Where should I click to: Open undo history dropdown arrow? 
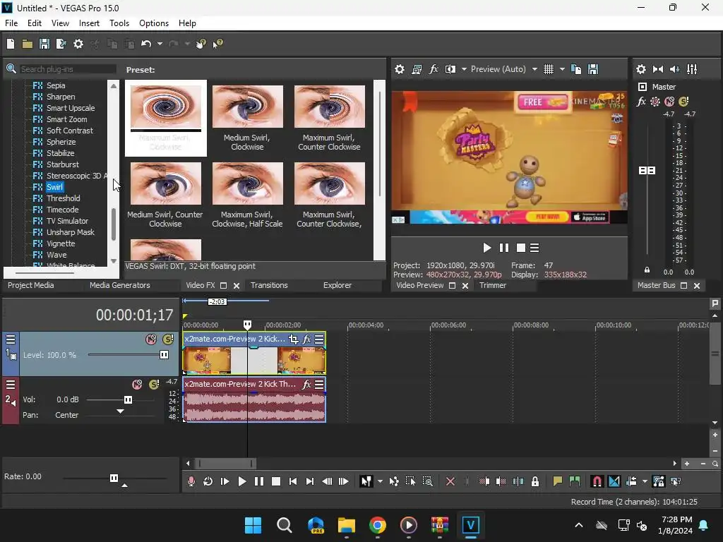[160, 44]
